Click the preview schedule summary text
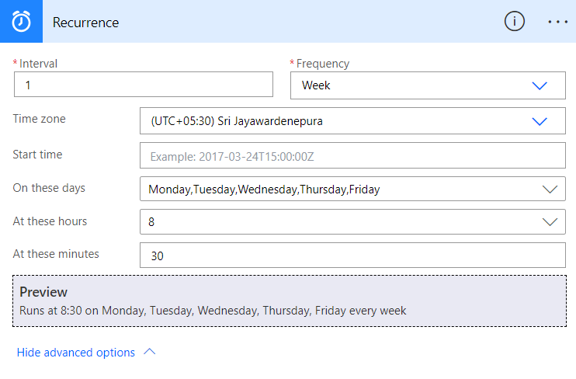576x379 pixels. click(213, 310)
